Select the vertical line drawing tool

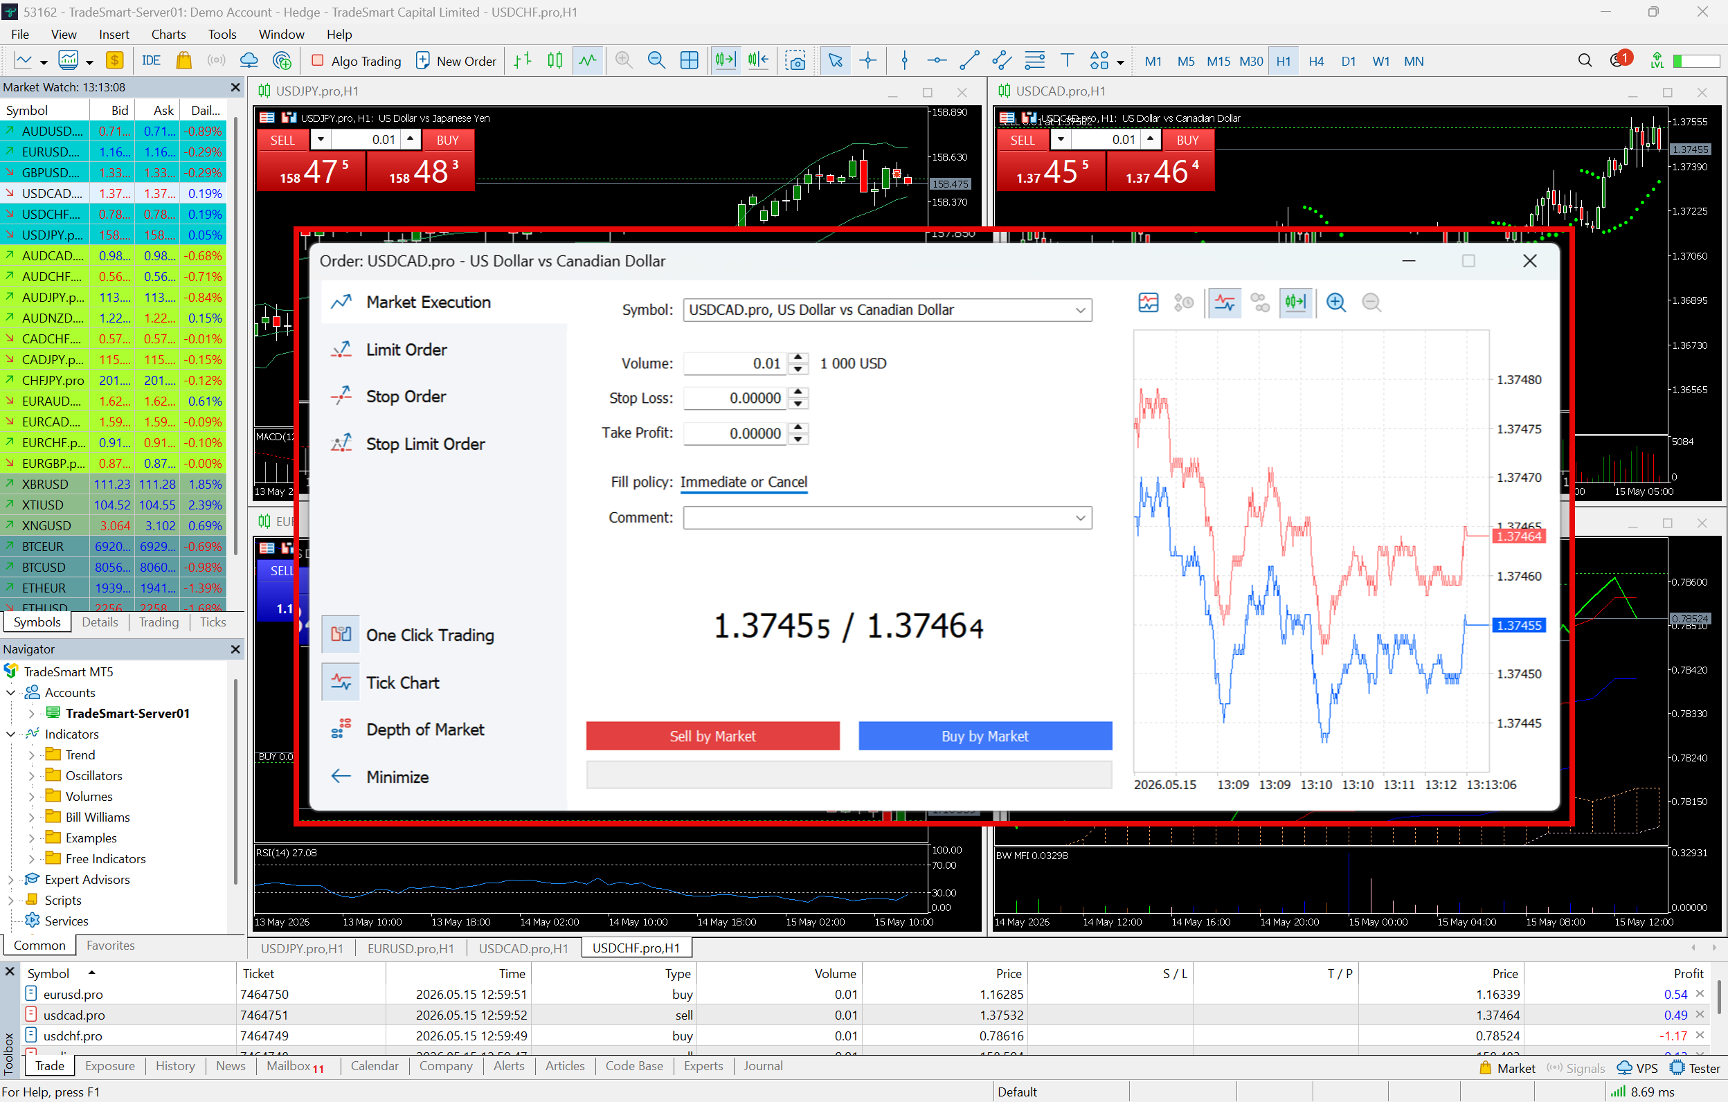[x=904, y=61]
